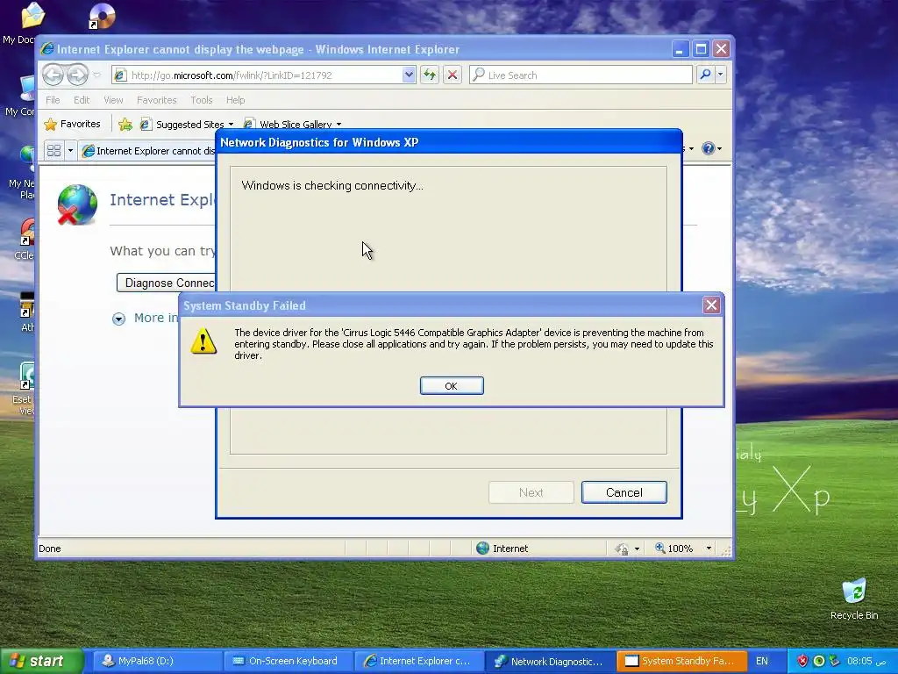The width and height of the screenshot is (898, 674).
Task: Click the 08:05 system clock
Action: point(867,661)
